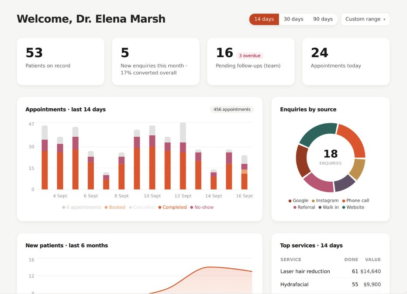The width and height of the screenshot is (407, 294).
Task: Toggle the Cancelled legend series
Action: (x=142, y=207)
